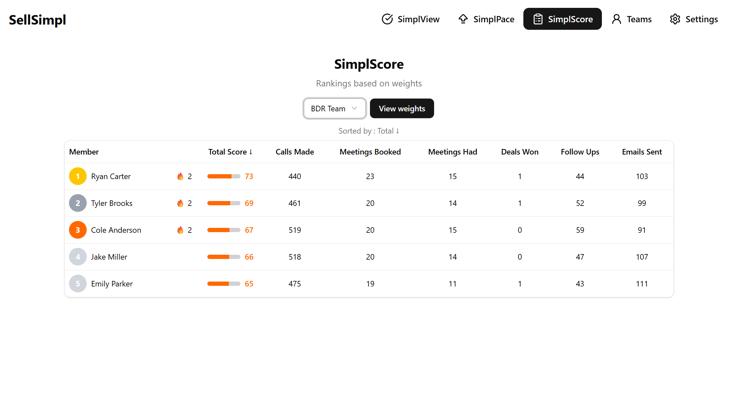
Task: Click the Total Score sort arrow
Action: (251, 152)
